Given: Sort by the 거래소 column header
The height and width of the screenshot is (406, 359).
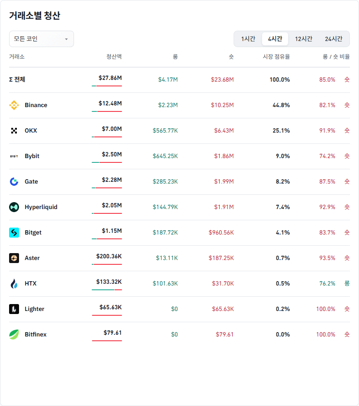Looking at the screenshot, I should click(17, 57).
